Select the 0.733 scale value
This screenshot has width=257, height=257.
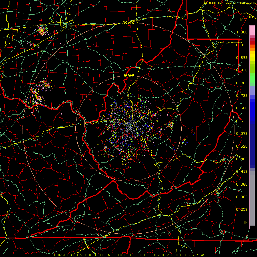pyautogui.click(x=242, y=96)
